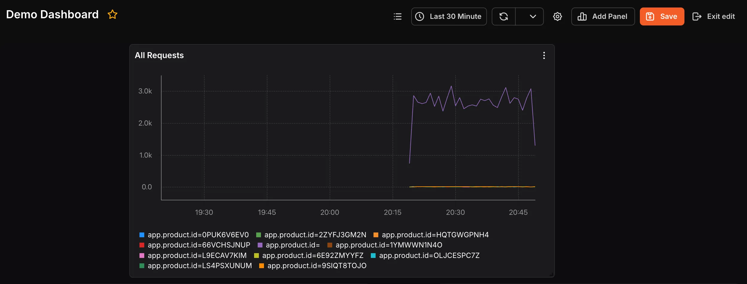
Task: Click the purple swatch for empty app.product.id
Action: tap(260, 245)
